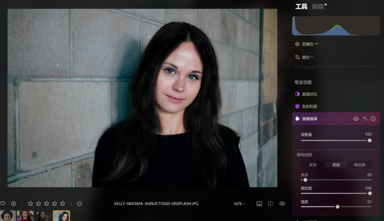
Task: Click the softness value 100
Action: pyautogui.click(x=368, y=188)
